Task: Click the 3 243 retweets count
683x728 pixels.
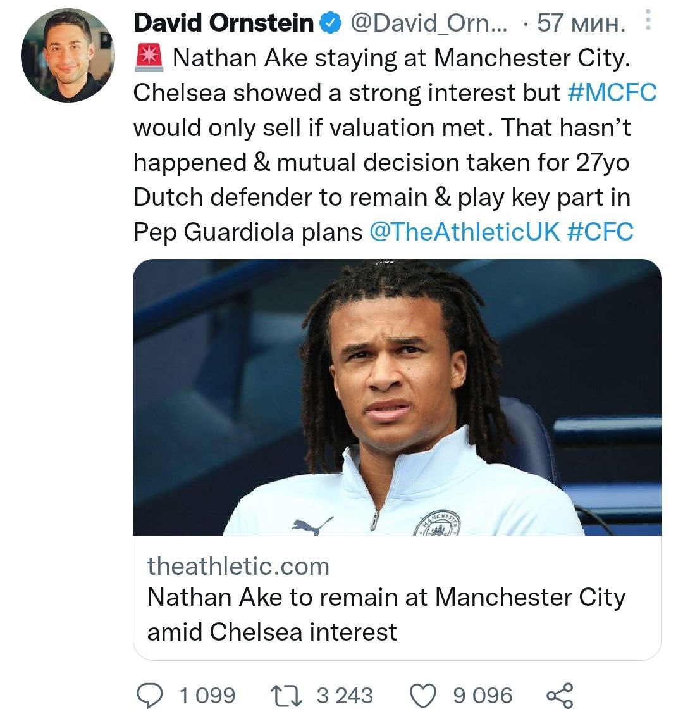Action: [345, 696]
